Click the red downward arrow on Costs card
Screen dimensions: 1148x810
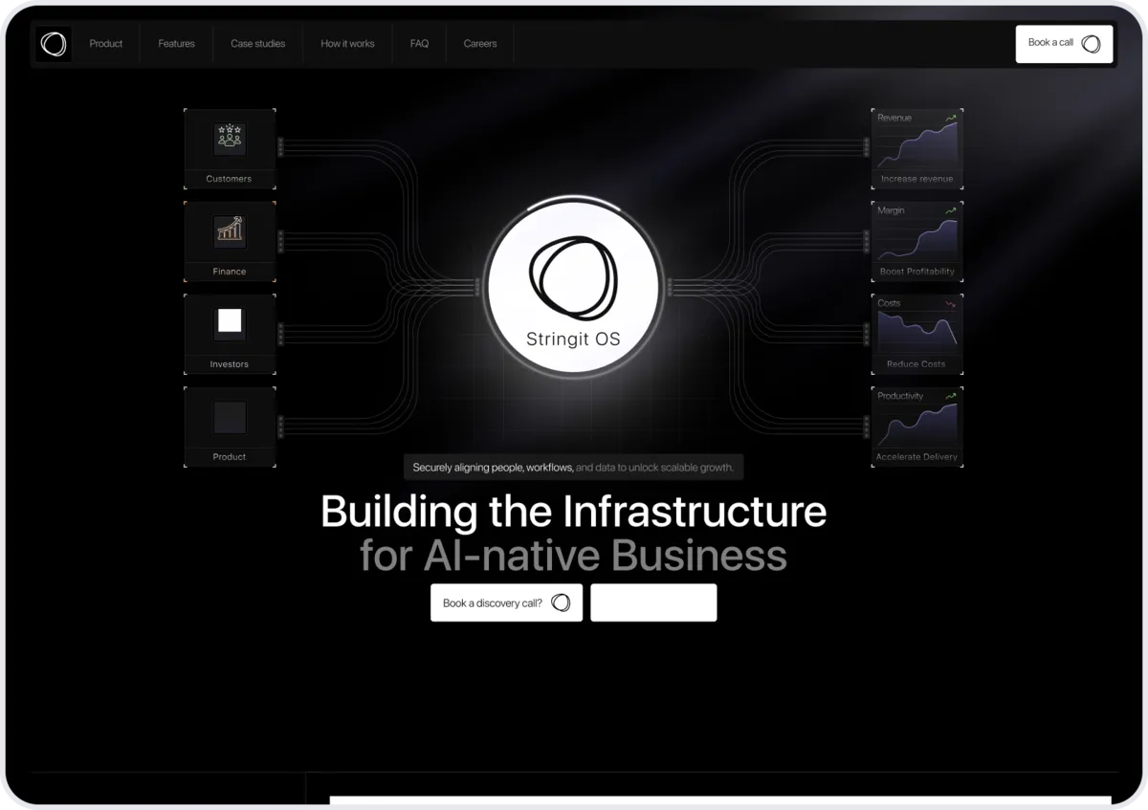point(950,304)
